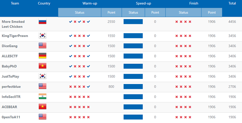Click the US flag beside 0penToA11
Screen dimensions: 242x123
pos(43,117)
